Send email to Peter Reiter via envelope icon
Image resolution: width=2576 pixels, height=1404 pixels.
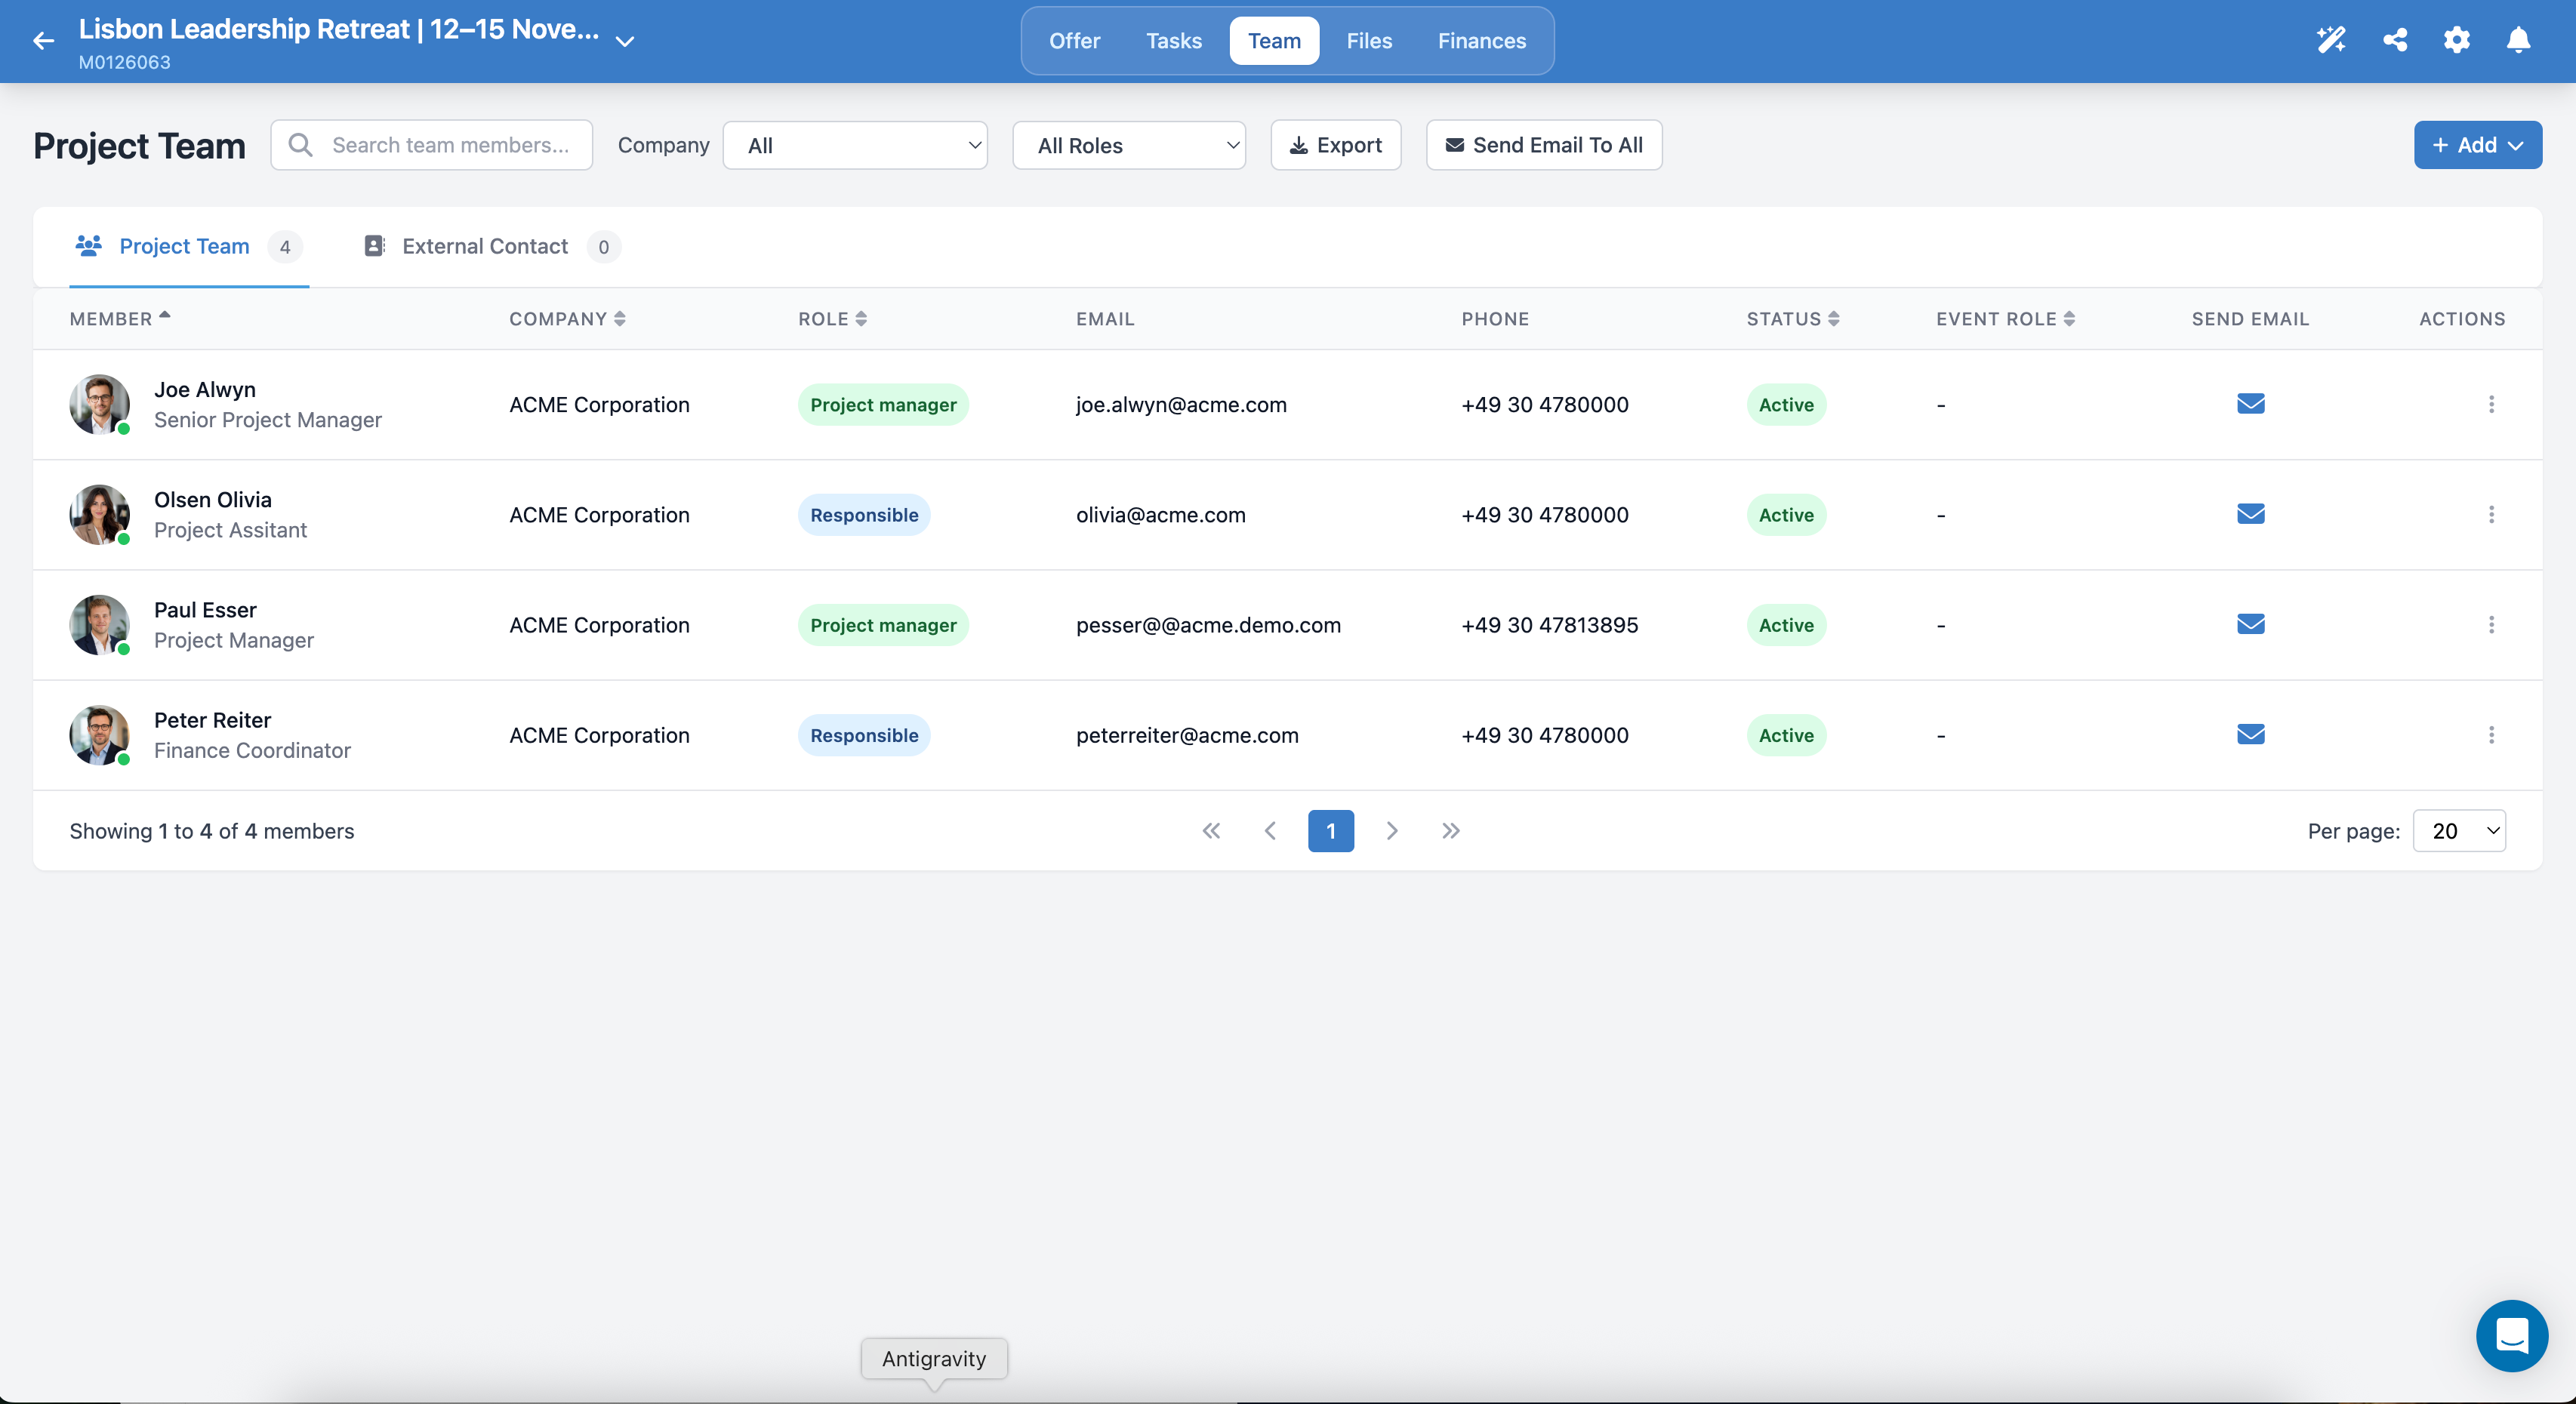tap(2250, 734)
